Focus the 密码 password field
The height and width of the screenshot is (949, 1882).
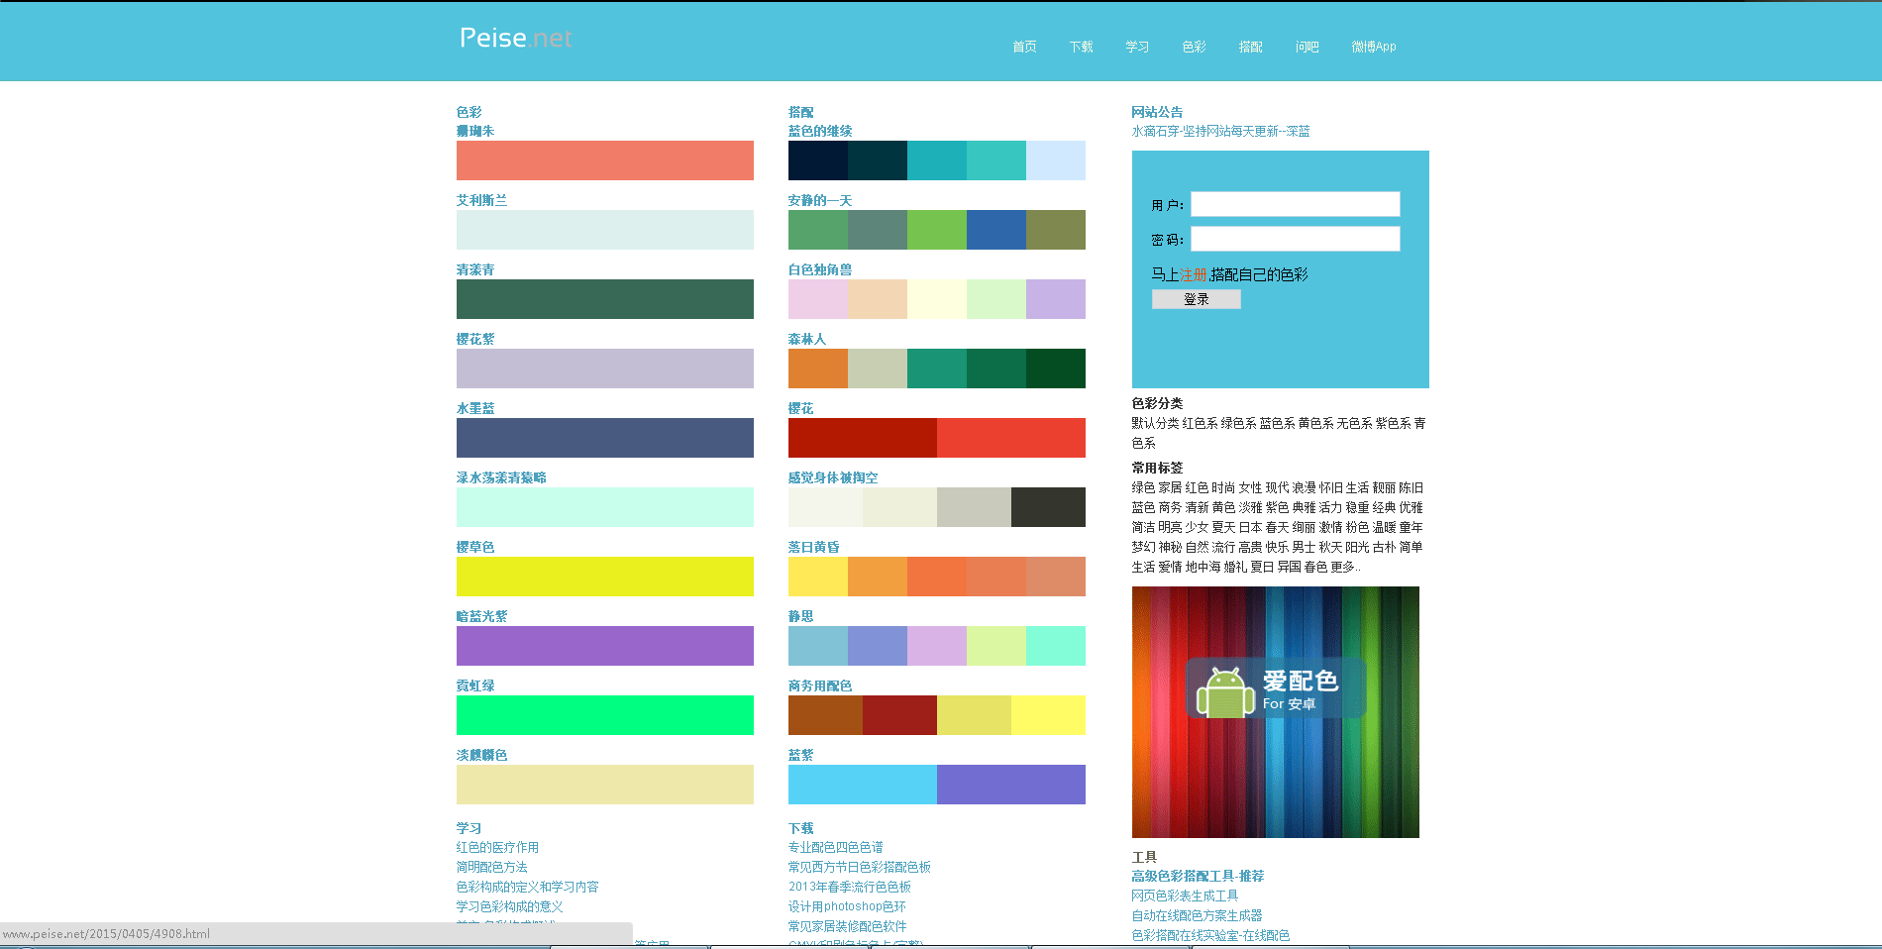(1295, 239)
